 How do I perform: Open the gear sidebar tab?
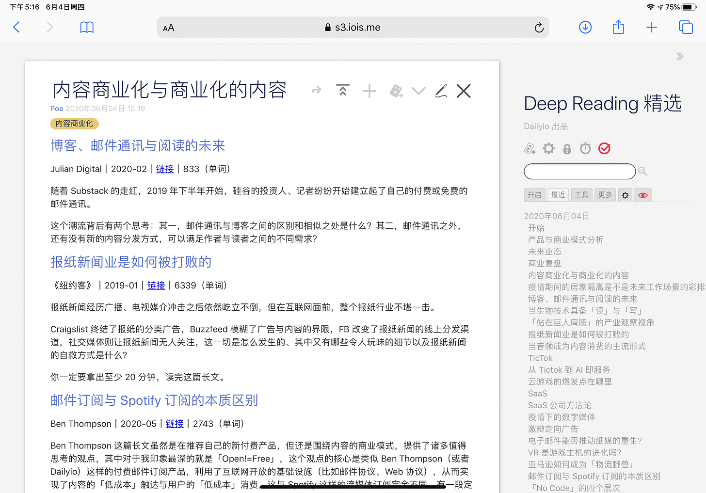pyautogui.click(x=625, y=195)
